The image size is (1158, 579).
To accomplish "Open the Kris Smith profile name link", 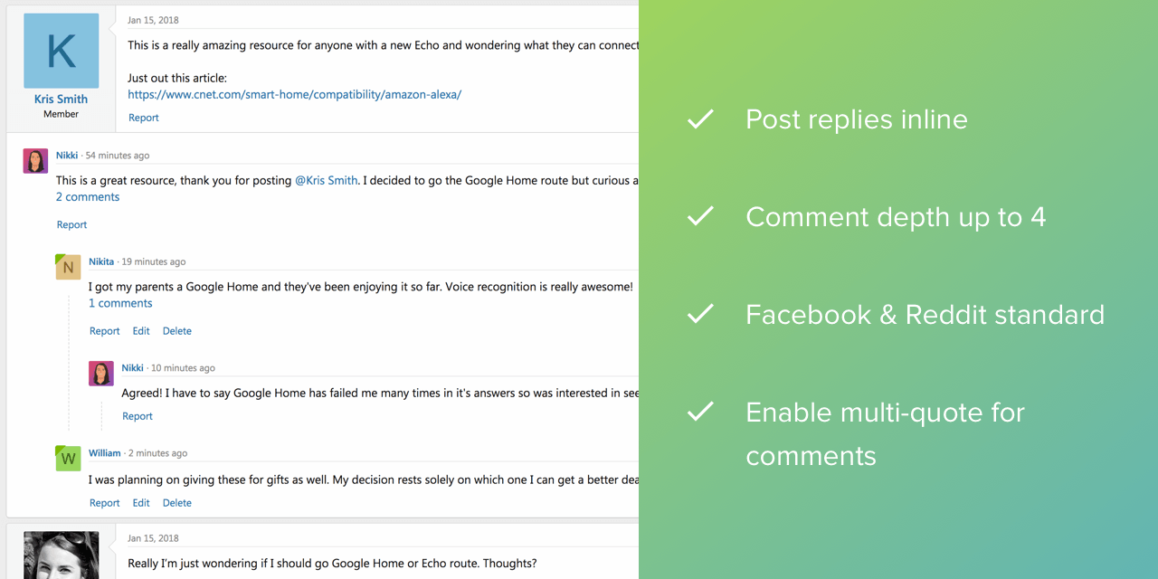I will [x=61, y=100].
